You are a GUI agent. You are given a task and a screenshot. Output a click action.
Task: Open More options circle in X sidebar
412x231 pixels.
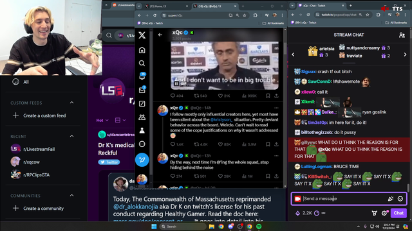[142, 144]
